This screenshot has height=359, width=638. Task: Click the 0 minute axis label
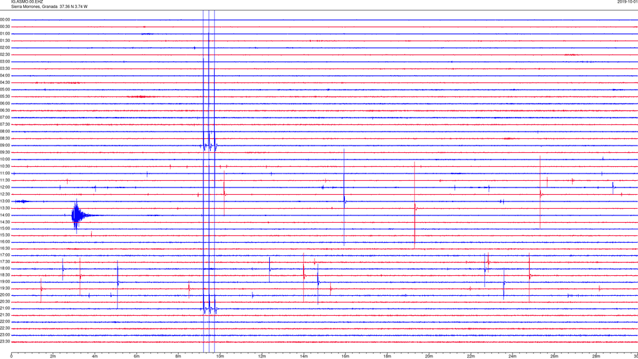[x=11, y=356]
